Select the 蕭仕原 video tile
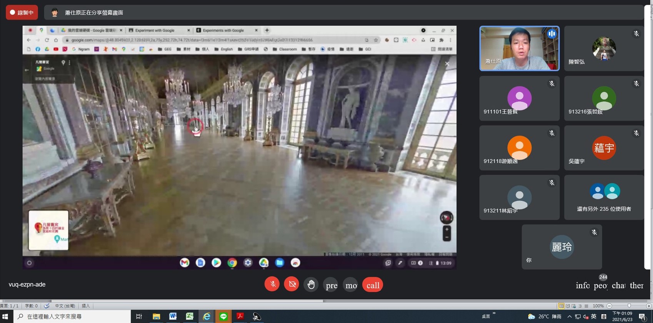 point(519,48)
